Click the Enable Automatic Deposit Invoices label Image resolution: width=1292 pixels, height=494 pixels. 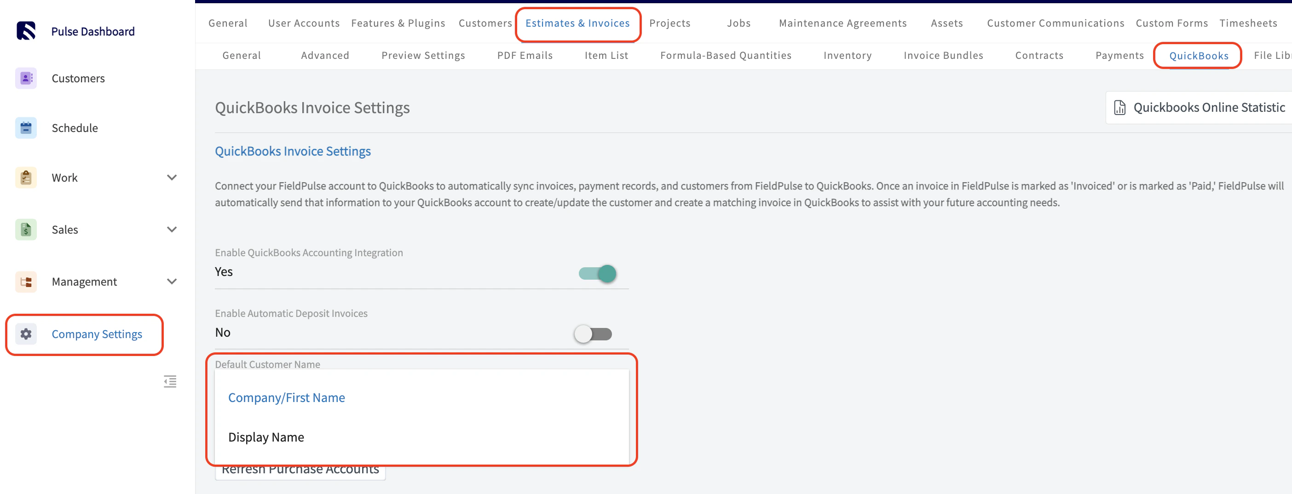tap(291, 313)
